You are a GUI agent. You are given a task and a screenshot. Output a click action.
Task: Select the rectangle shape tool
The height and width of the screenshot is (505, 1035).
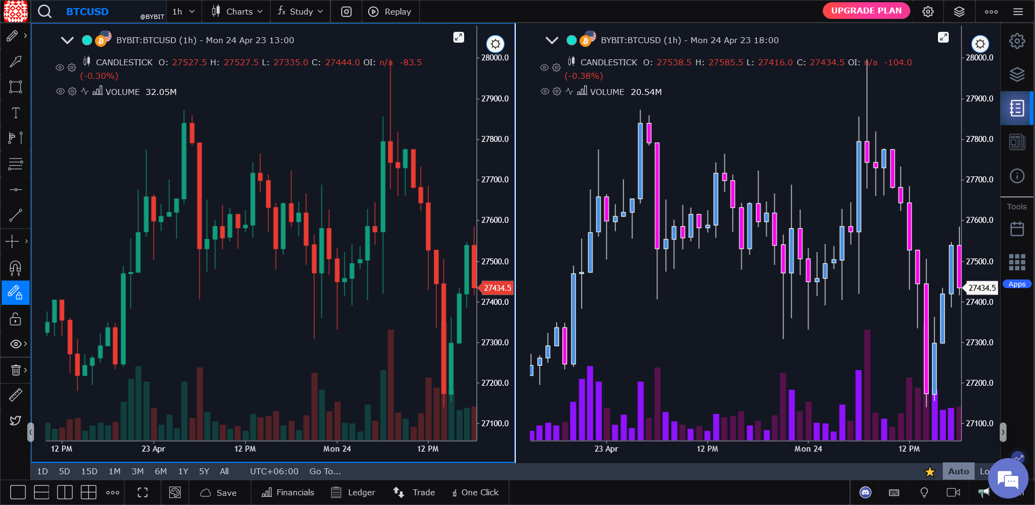[x=16, y=87]
